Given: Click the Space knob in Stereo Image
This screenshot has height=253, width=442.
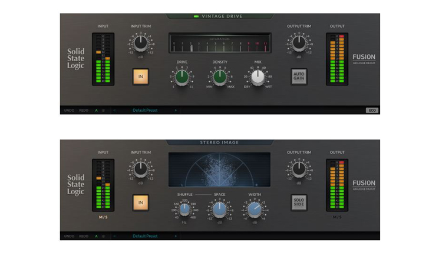Looking at the screenshot, I should point(219,209).
